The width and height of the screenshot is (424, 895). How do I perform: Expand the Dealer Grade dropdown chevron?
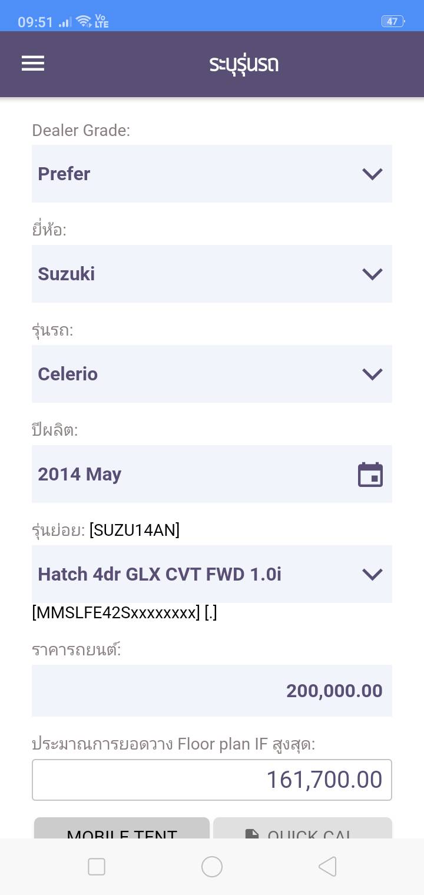click(x=372, y=174)
